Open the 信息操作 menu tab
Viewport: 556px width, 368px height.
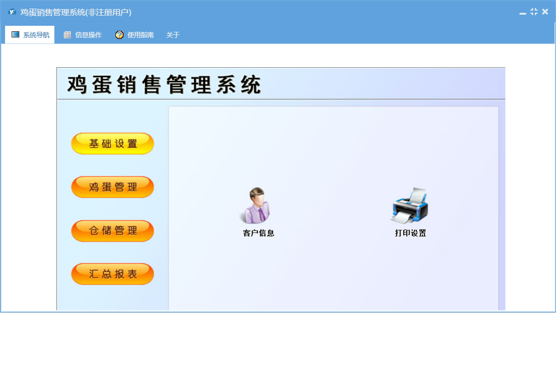[x=83, y=35]
